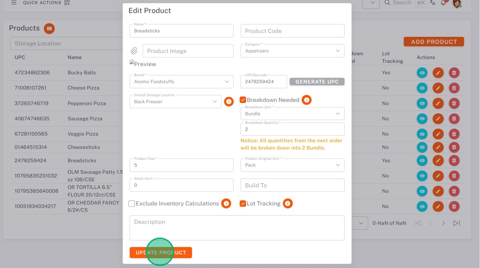Click the language translate icon
The width and height of the screenshot is (480, 268).
click(x=432, y=3)
